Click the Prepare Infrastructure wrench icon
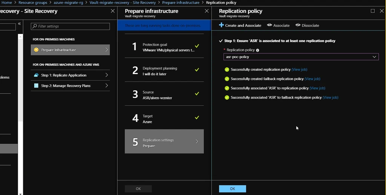386x195 pixels. [x=36, y=50]
